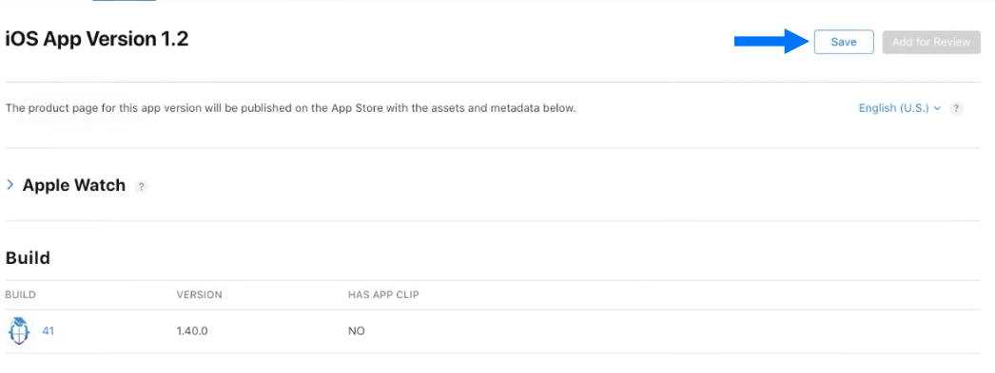Click the HAS APP CLIP column header

[383, 295]
